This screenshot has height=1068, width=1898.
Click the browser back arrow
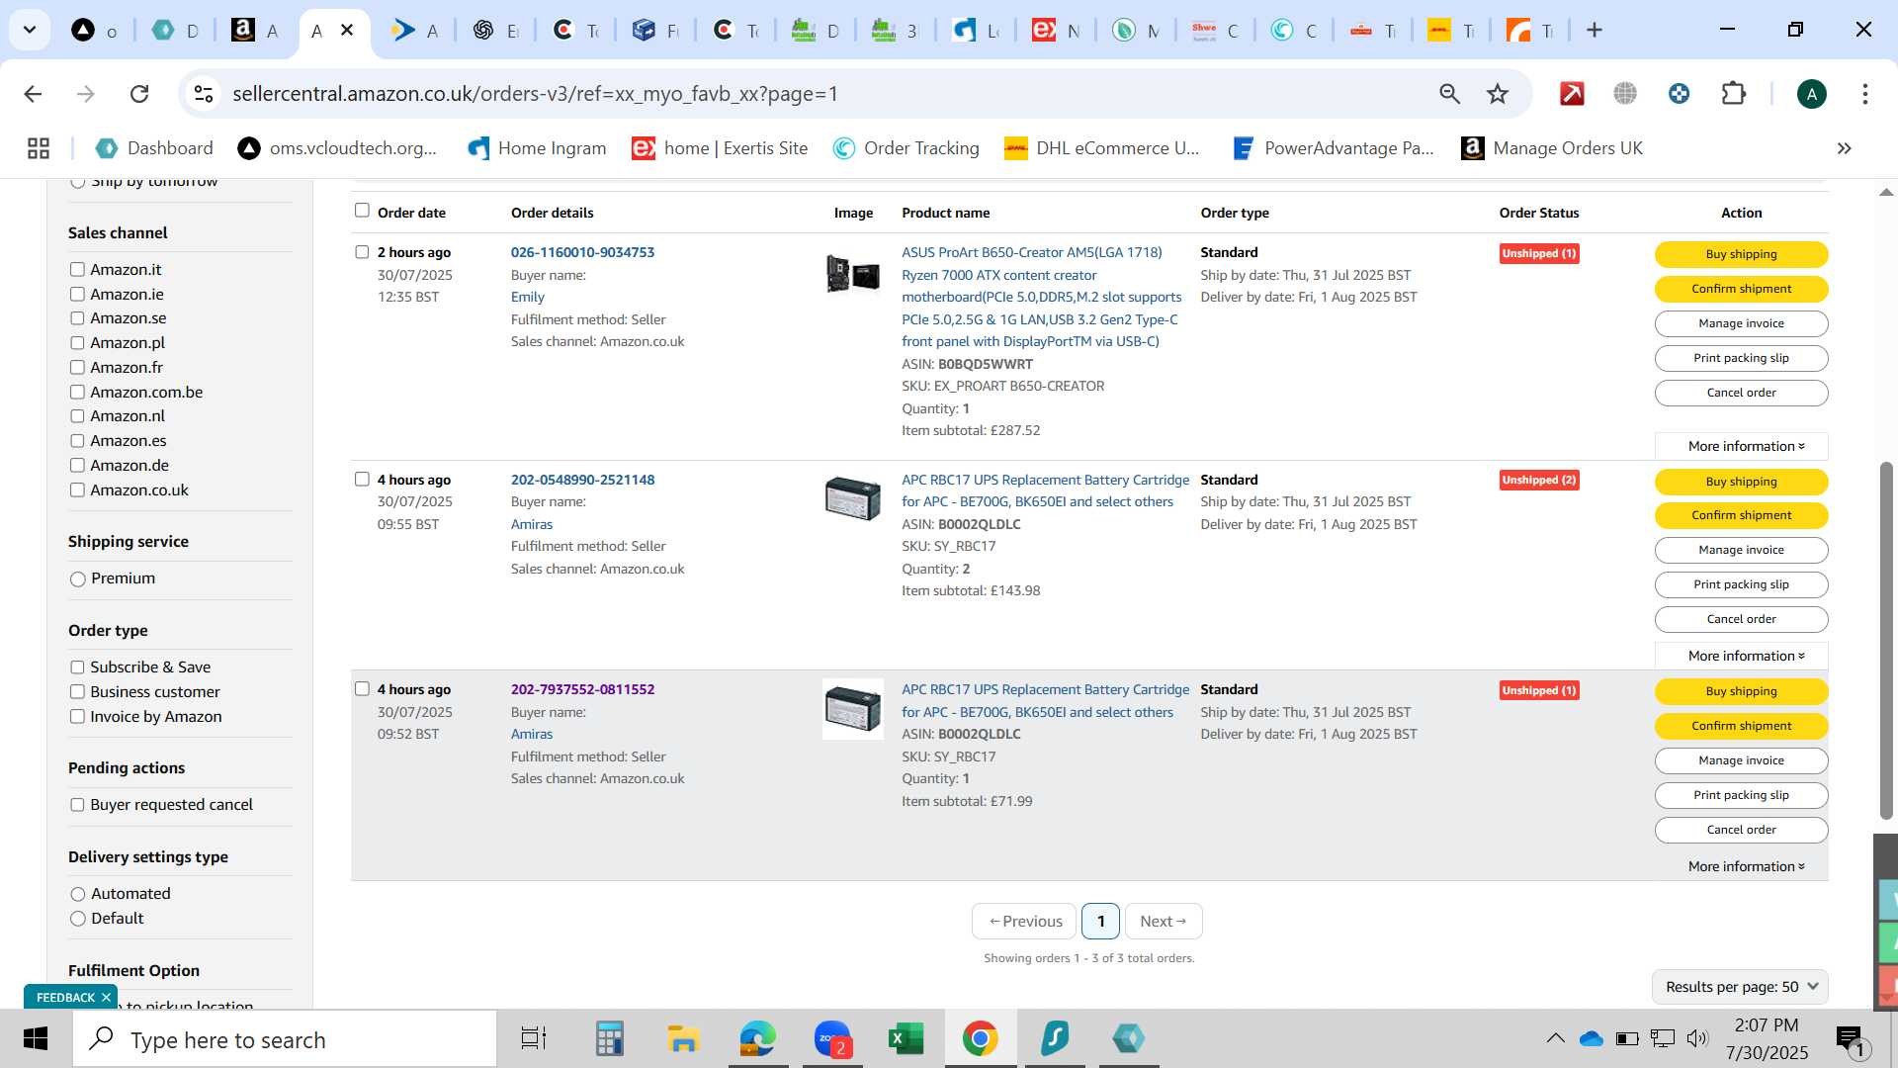[x=33, y=94]
